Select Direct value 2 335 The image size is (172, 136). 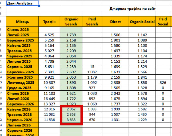coord(115,83)
